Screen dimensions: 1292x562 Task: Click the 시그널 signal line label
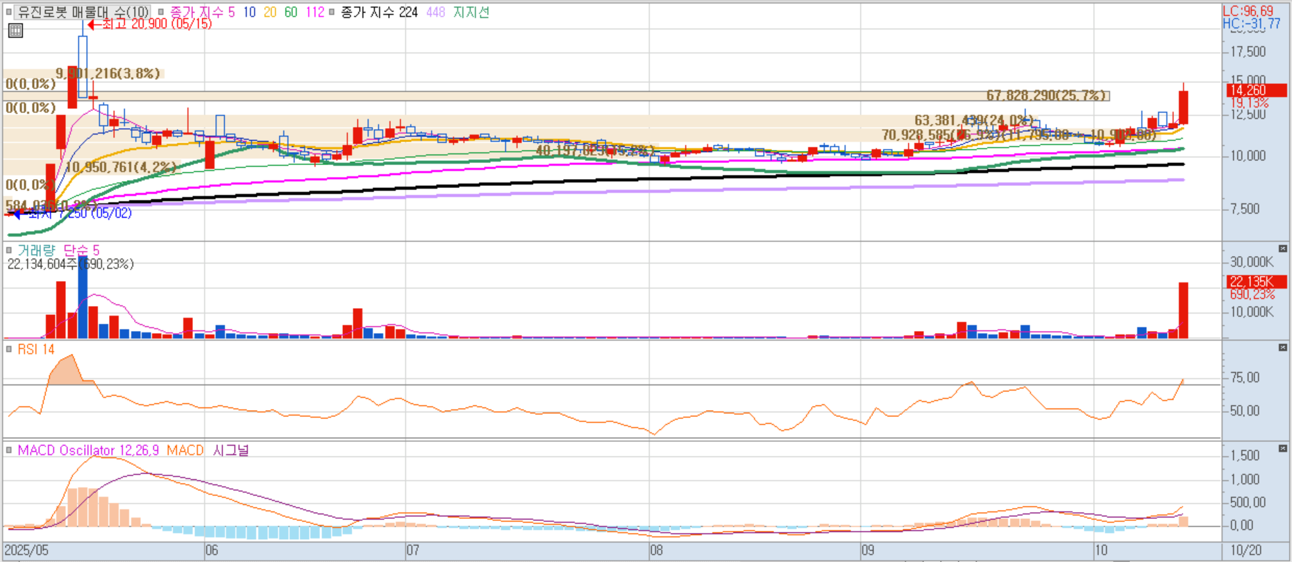230,450
